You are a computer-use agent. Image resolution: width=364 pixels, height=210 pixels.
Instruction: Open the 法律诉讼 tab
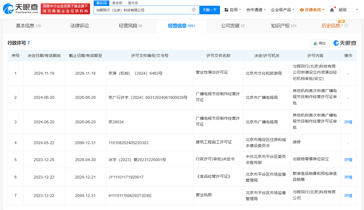coord(79,26)
